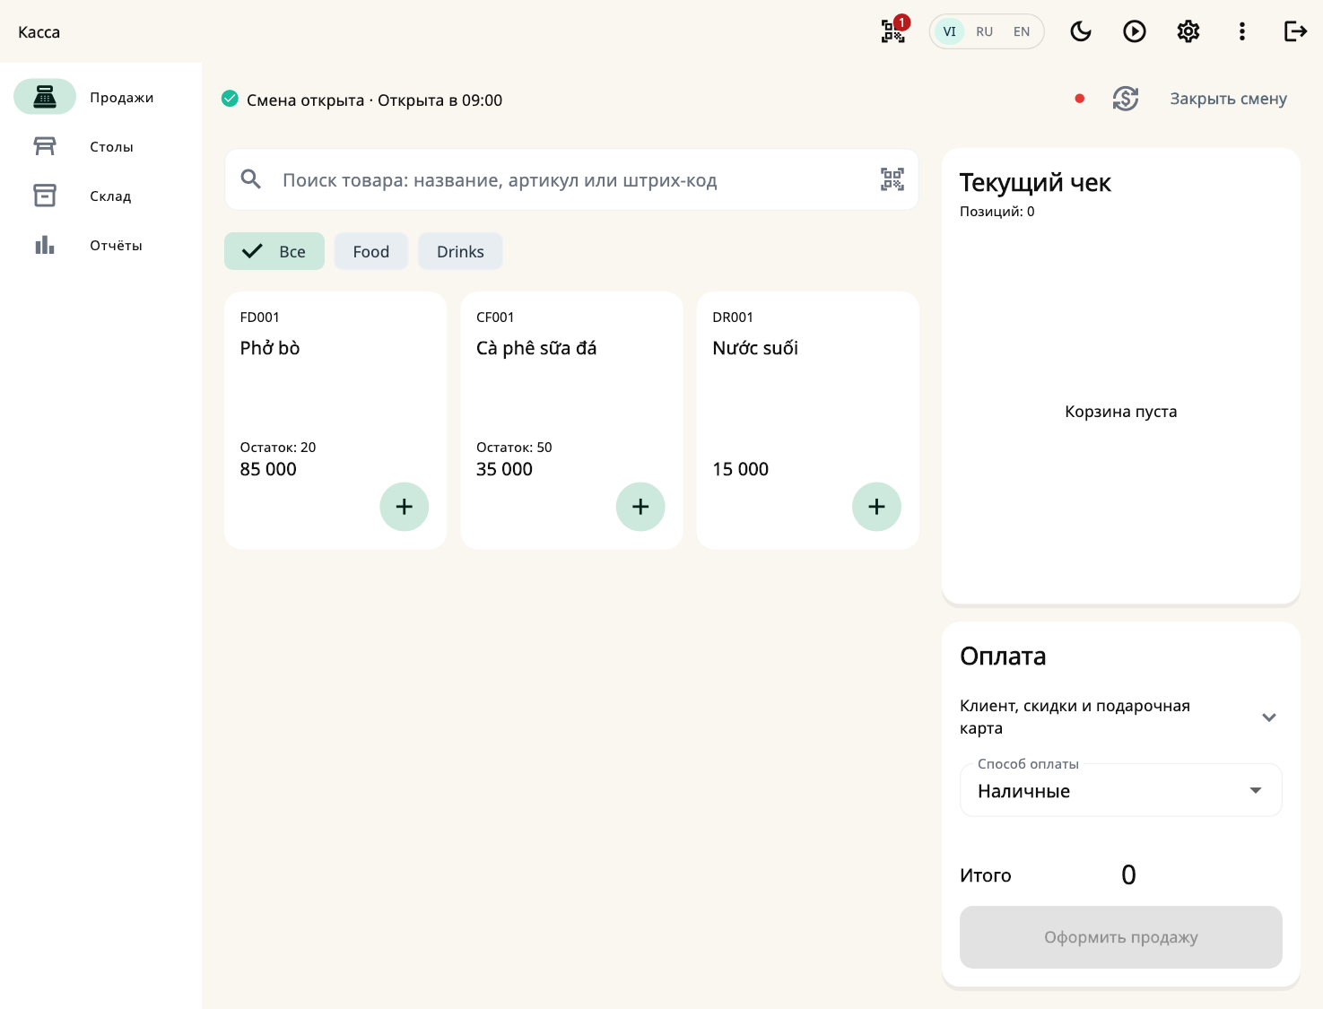The image size is (1323, 1009).
Task: Open Отчёты in the sidebar
Action: (x=100, y=245)
